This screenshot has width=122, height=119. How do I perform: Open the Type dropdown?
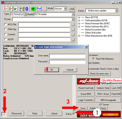coord(25,14)
